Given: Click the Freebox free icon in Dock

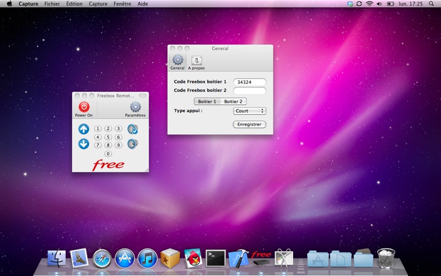Looking at the screenshot, I should click(x=261, y=258).
